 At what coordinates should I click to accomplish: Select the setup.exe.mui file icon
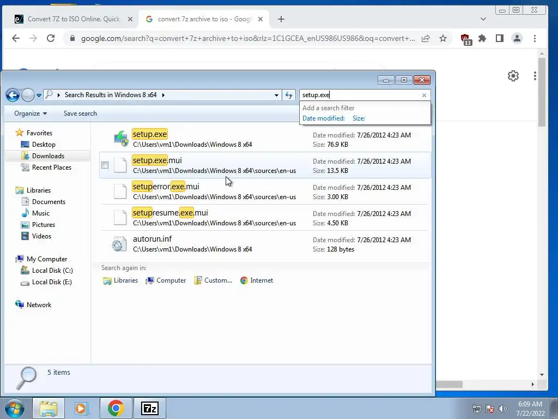pyautogui.click(x=120, y=165)
